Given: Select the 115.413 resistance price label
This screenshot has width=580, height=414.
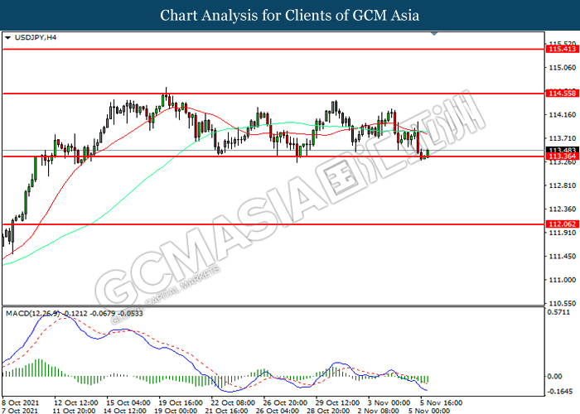Looking at the screenshot, I should coord(563,49).
